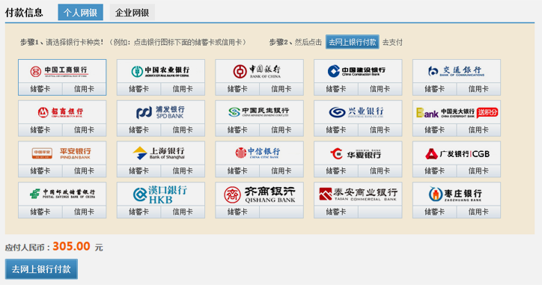Image resolution: width=542 pixels, height=285 pixels.
Task: Click the 交通银行 Bank of Communications logo
Action: (x=456, y=72)
